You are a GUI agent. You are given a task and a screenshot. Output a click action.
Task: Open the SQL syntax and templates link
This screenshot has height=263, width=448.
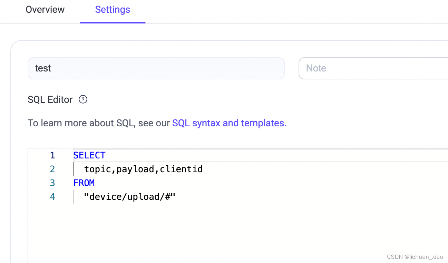tap(229, 123)
